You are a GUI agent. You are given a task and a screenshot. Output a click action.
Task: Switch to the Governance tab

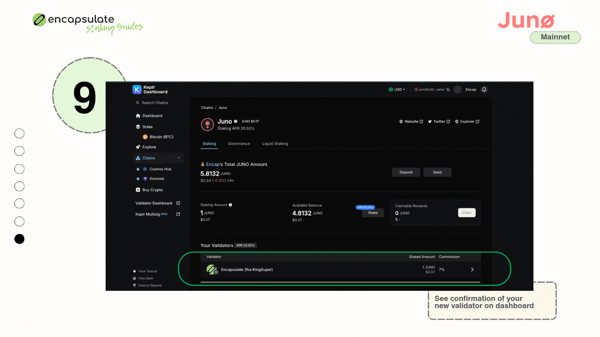[x=239, y=144]
